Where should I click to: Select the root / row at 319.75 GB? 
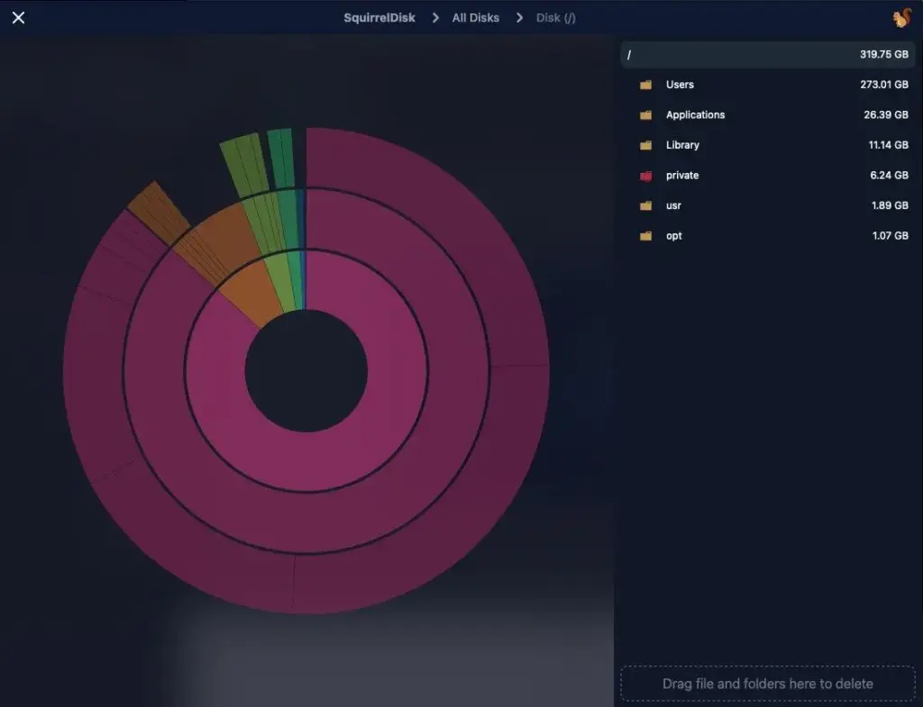[768, 54]
